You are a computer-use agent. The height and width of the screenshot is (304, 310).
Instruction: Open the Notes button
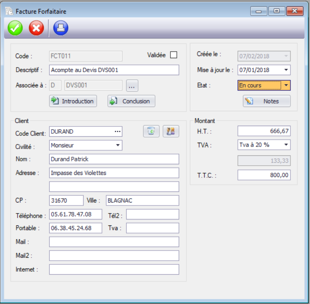(x=267, y=101)
